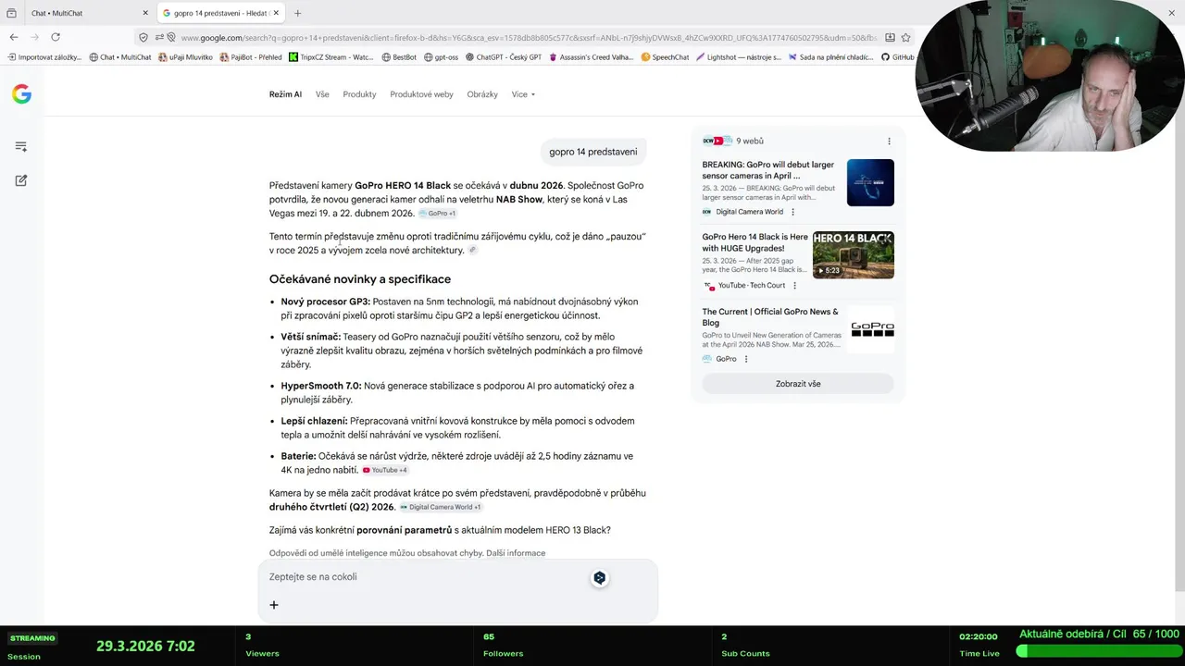1185x666 pixels.
Task: Bookmark this page with the star icon
Action: pos(905,38)
